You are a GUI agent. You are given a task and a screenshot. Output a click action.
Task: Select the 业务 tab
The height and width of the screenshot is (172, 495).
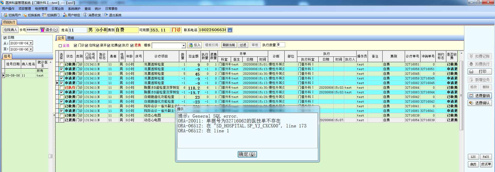pos(61,38)
